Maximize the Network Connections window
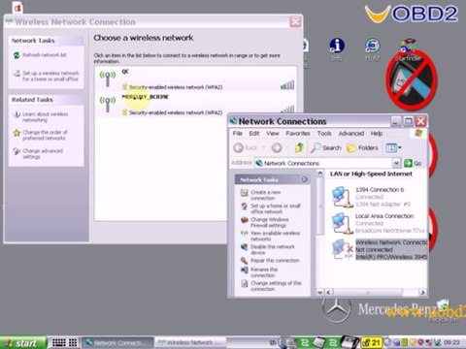 [x=409, y=121]
